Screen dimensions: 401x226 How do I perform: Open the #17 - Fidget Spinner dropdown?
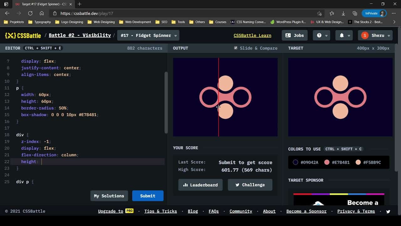[x=148, y=35]
